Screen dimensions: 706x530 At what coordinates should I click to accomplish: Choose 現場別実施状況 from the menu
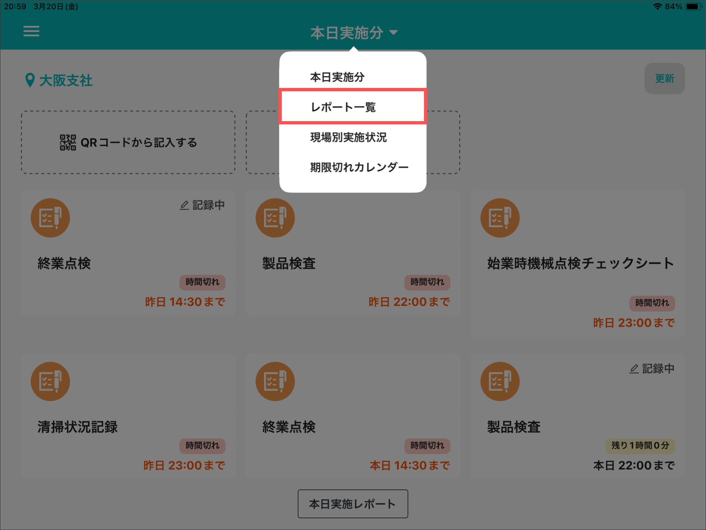tap(348, 137)
